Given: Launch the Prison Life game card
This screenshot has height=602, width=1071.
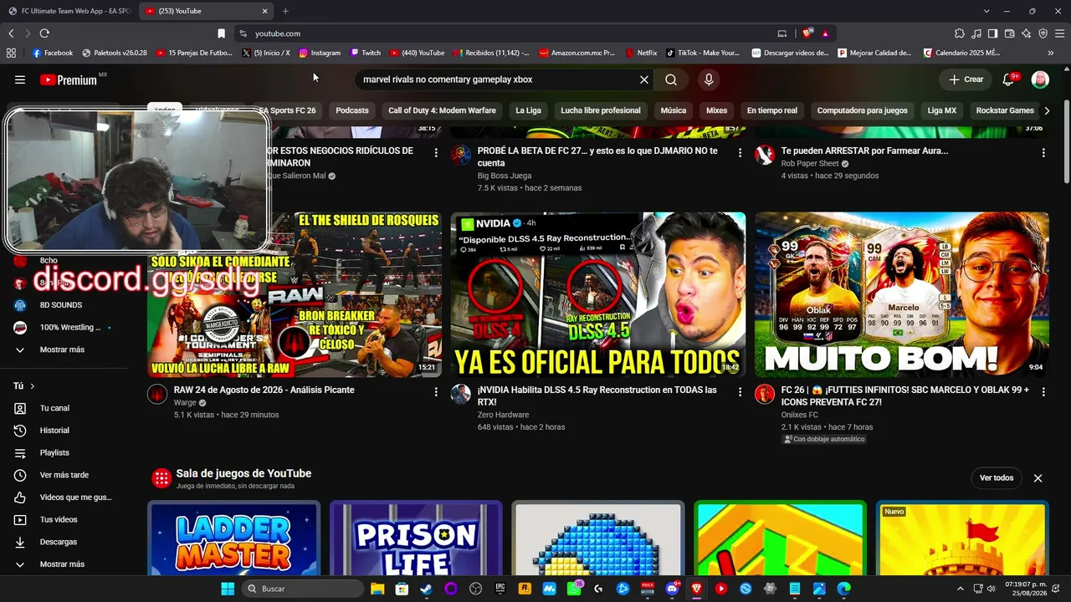Looking at the screenshot, I should 416,538.
